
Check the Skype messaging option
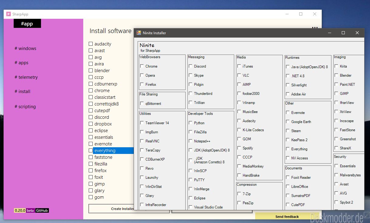pos(190,75)
